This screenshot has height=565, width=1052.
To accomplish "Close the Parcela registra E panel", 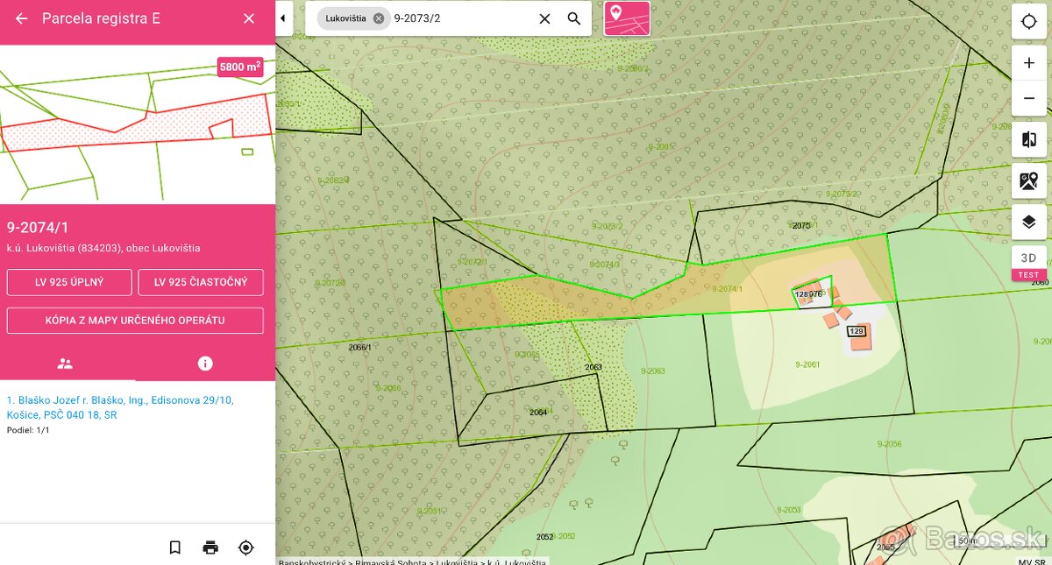I will 249,18.
